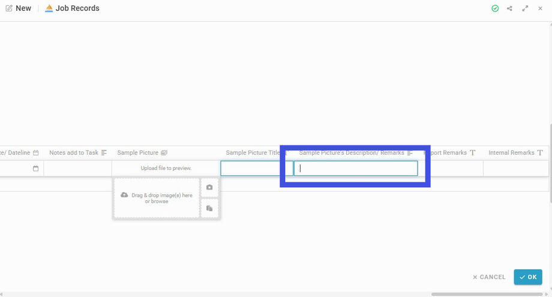Click the Job Records title text
The image size is (552, 297).
coord(77,8)
